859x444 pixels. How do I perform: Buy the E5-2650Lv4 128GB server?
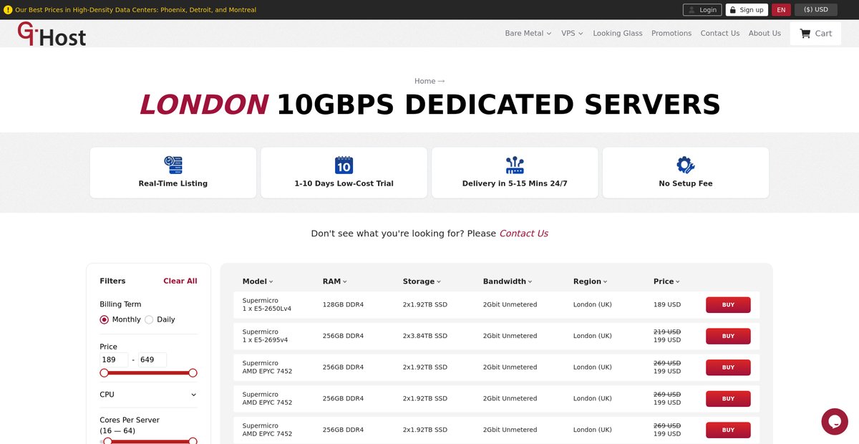pos(728,305)
